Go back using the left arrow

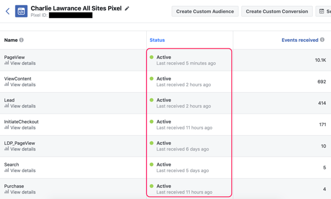(x=8, y=11)
